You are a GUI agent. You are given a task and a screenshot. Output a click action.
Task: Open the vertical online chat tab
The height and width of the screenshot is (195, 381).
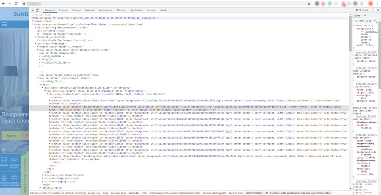(25, 173)
